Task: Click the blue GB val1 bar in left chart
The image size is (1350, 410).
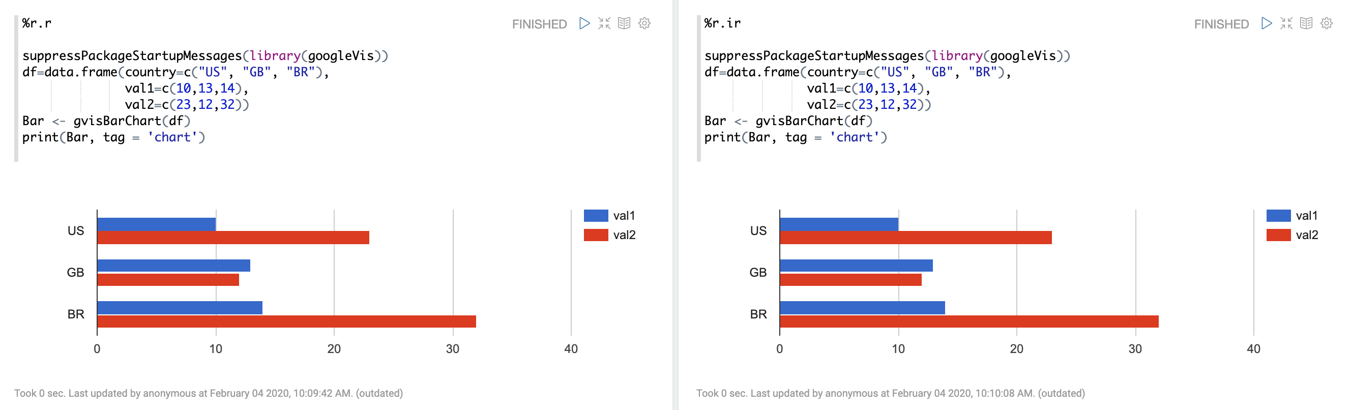Action: click(x=173, y=266)
